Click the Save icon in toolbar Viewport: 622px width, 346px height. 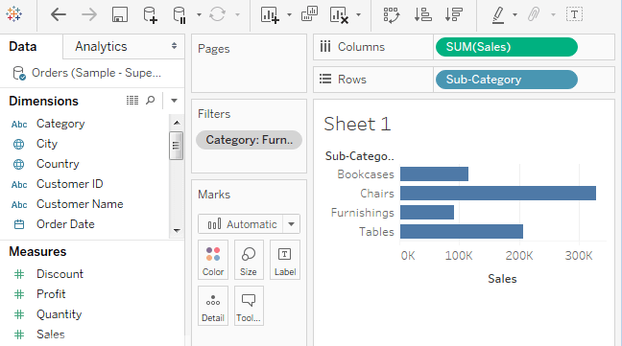point(120,15)
